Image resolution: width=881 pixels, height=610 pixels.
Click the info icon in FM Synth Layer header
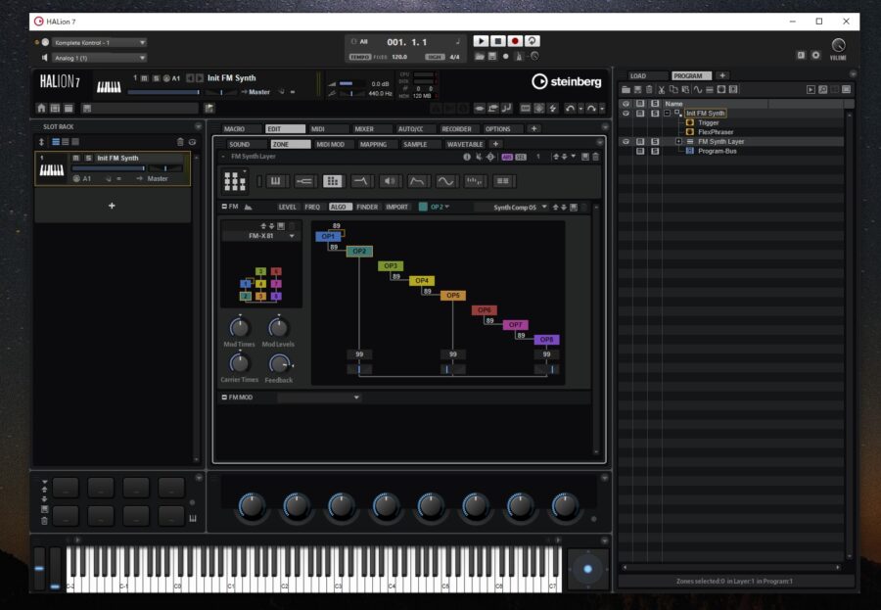[x=467, y=157]
